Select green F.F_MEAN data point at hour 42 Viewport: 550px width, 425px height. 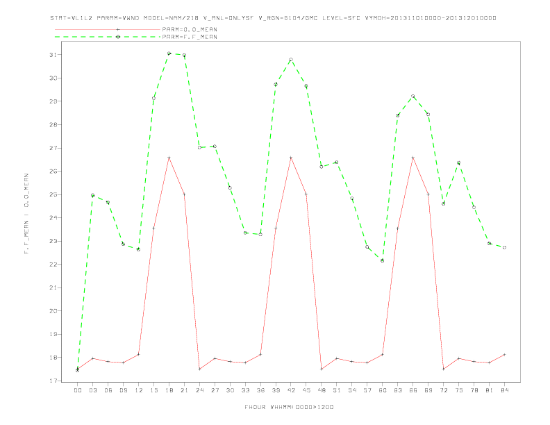click(x=291, y=60)
